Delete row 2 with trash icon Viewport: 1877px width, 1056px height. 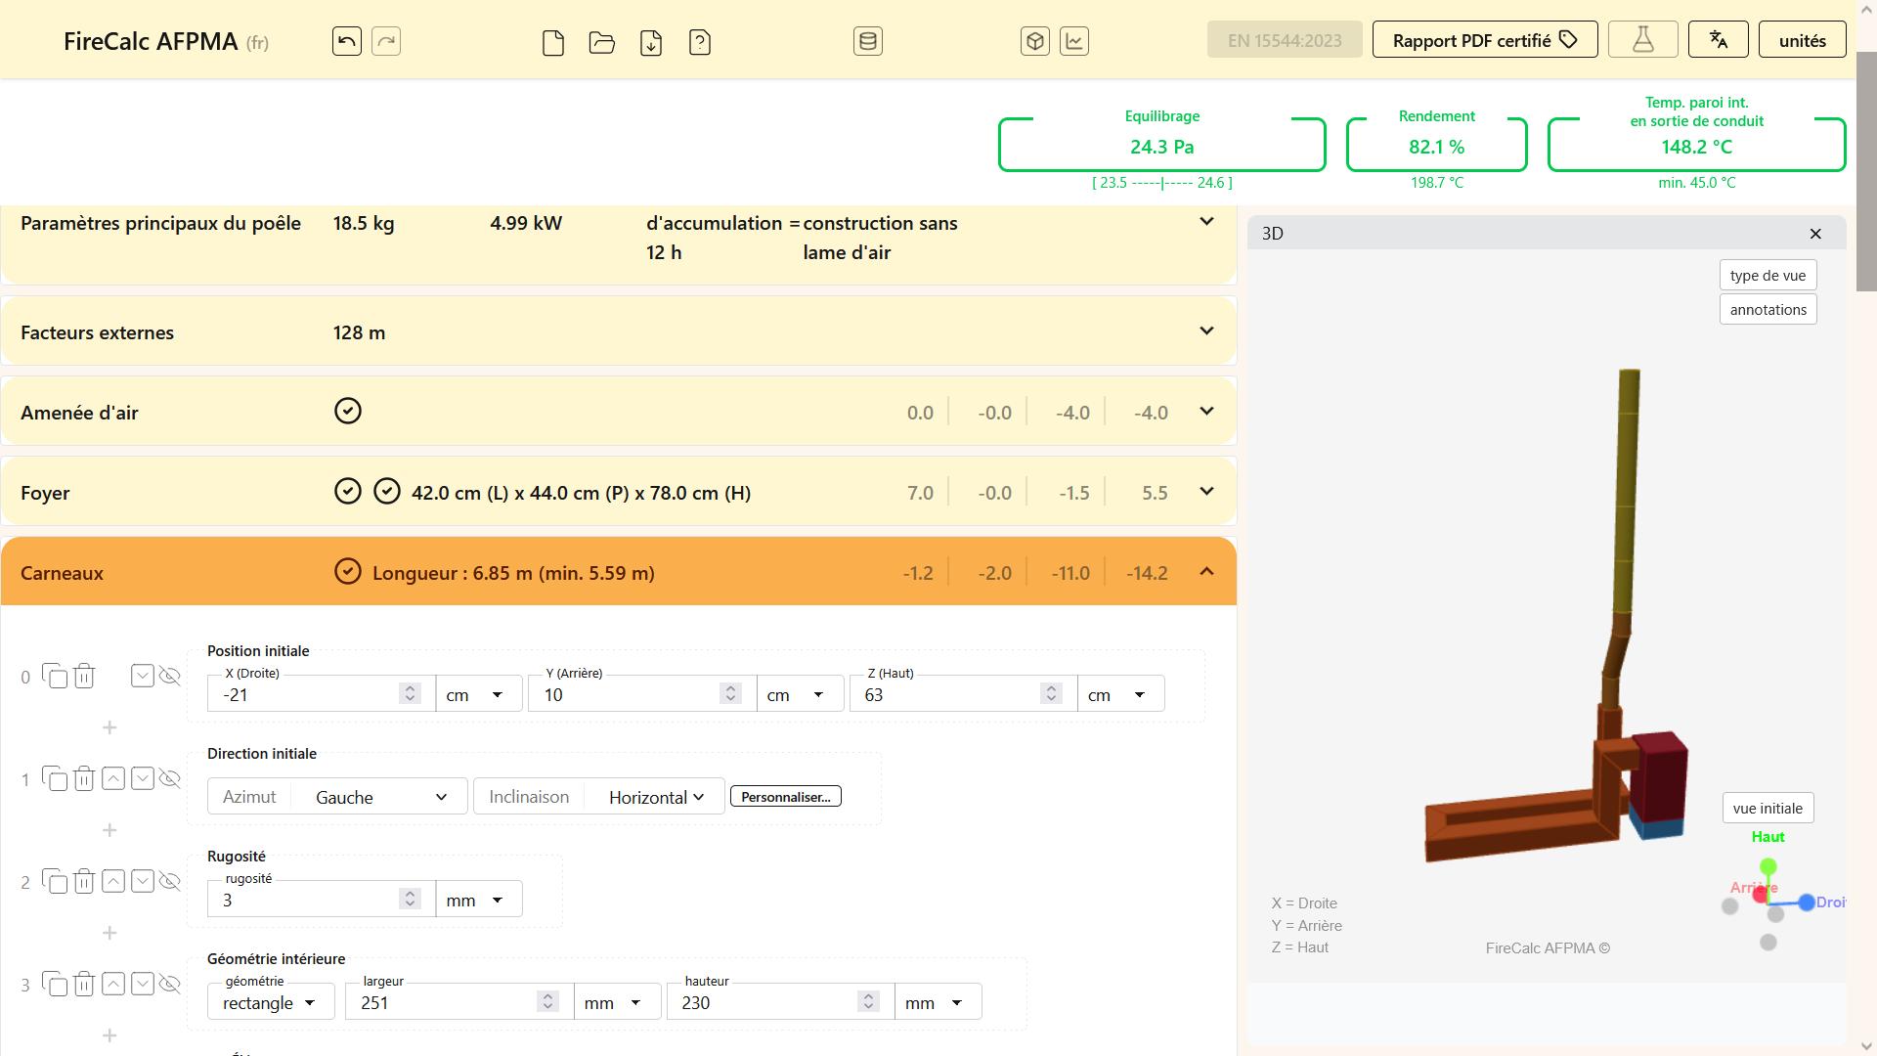(84, 882)
